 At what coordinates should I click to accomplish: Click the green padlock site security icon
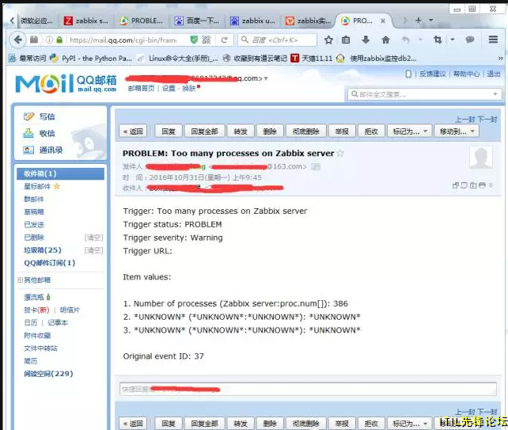[59, 40]
